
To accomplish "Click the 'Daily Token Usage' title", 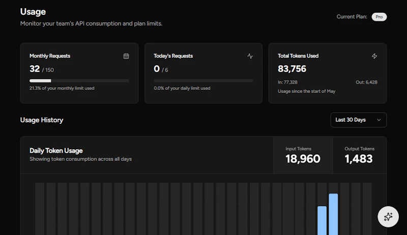I will (56, 151).
